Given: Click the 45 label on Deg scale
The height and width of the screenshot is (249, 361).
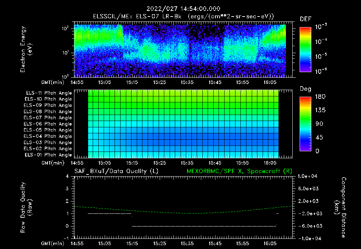Looking at the screenshot, I should tap(319, 138).
